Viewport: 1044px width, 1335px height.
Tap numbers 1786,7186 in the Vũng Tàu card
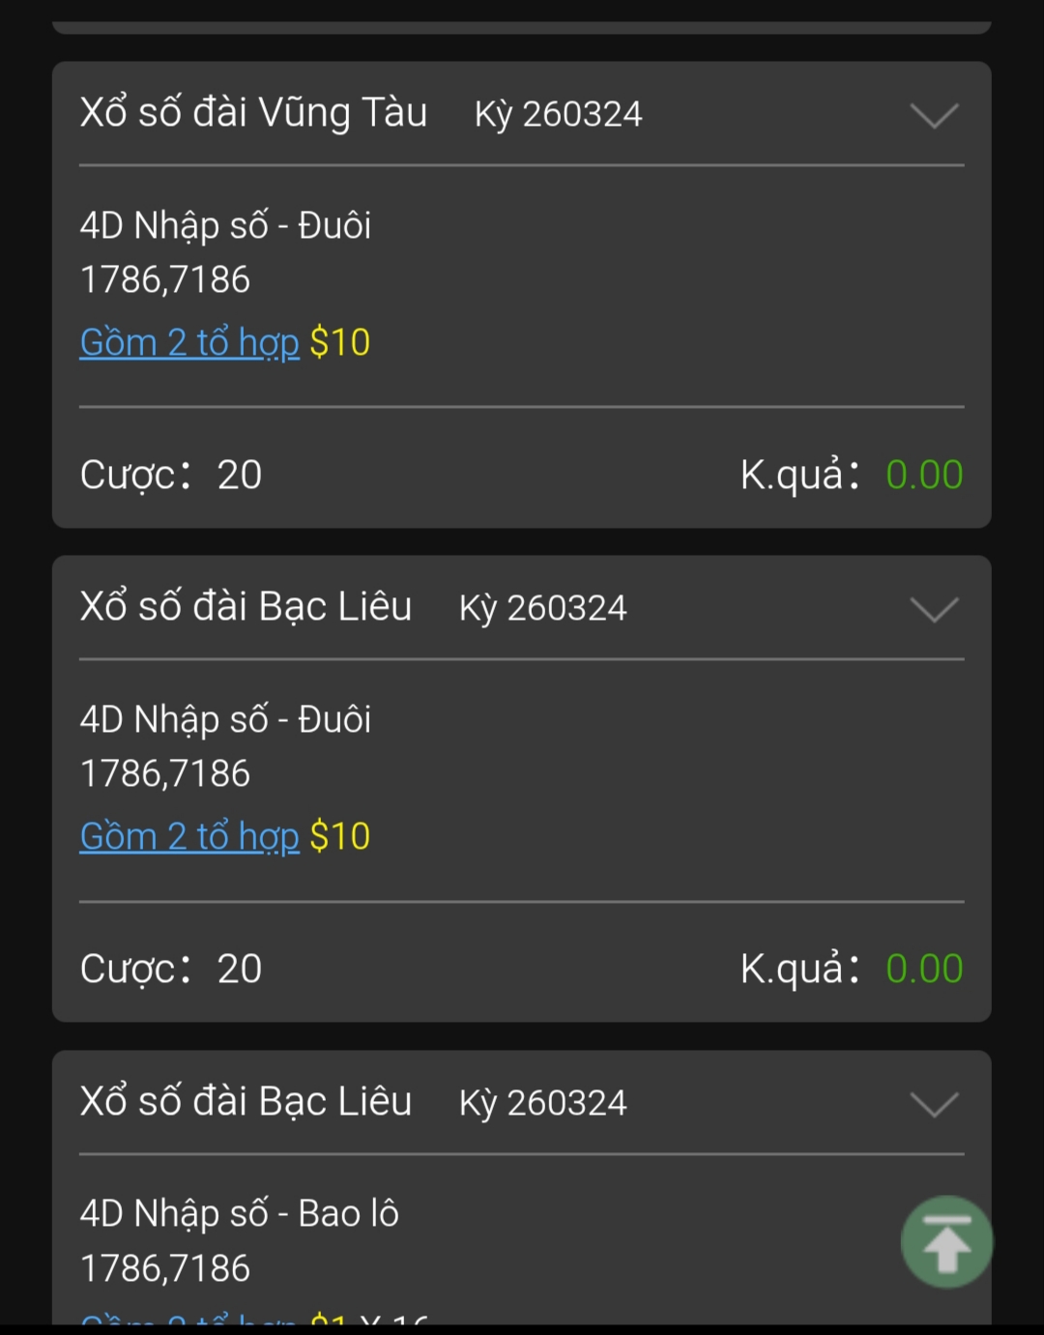165,279
